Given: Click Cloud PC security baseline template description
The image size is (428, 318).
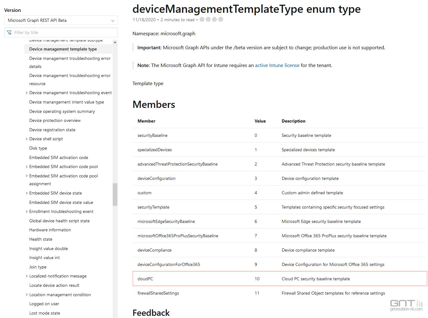Looking at the screenshot, I should (316, 279).
